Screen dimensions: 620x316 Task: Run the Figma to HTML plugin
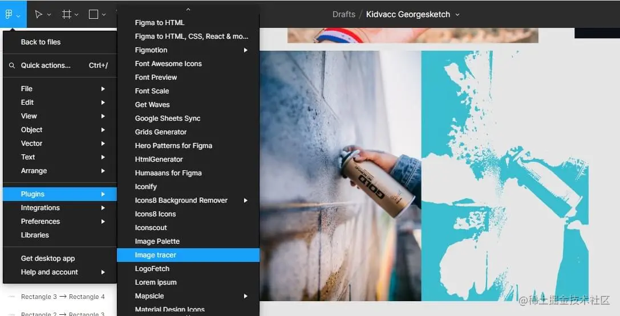(188, 22)
